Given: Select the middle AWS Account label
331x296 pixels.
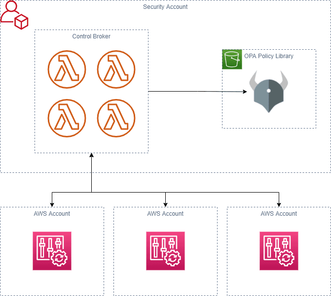Looking at the screenshot, I should click(166, 214).
